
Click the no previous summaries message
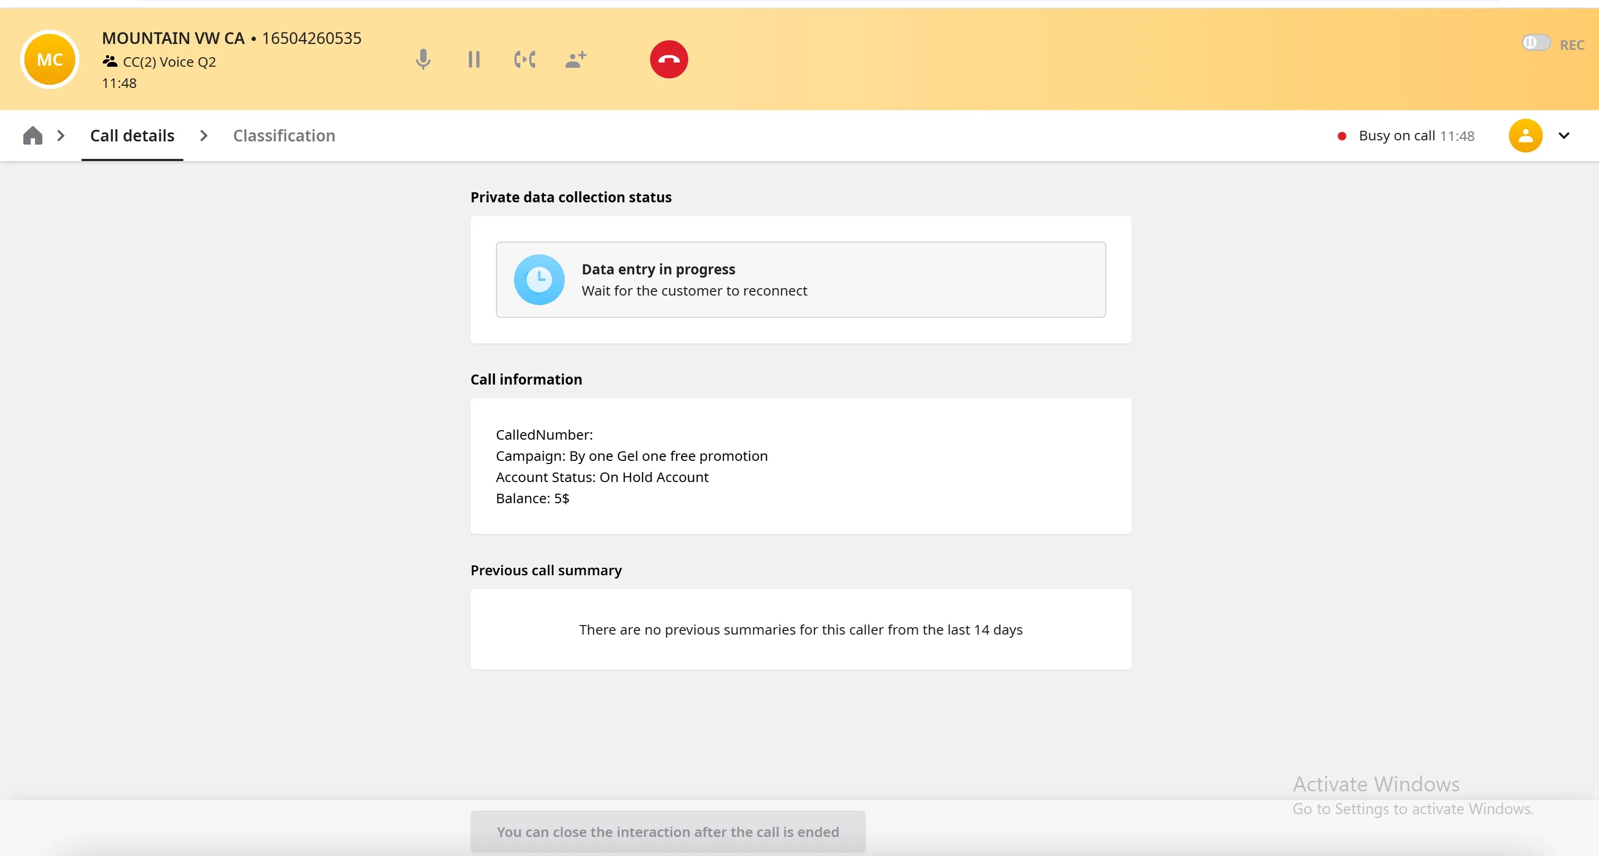(x=800, y=629)
